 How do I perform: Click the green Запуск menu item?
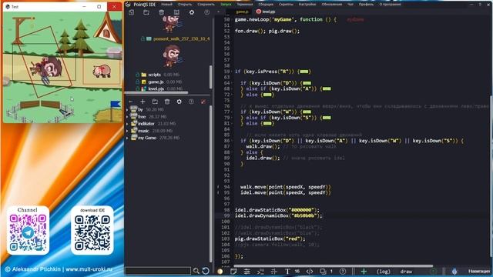[x=226, y=5]
